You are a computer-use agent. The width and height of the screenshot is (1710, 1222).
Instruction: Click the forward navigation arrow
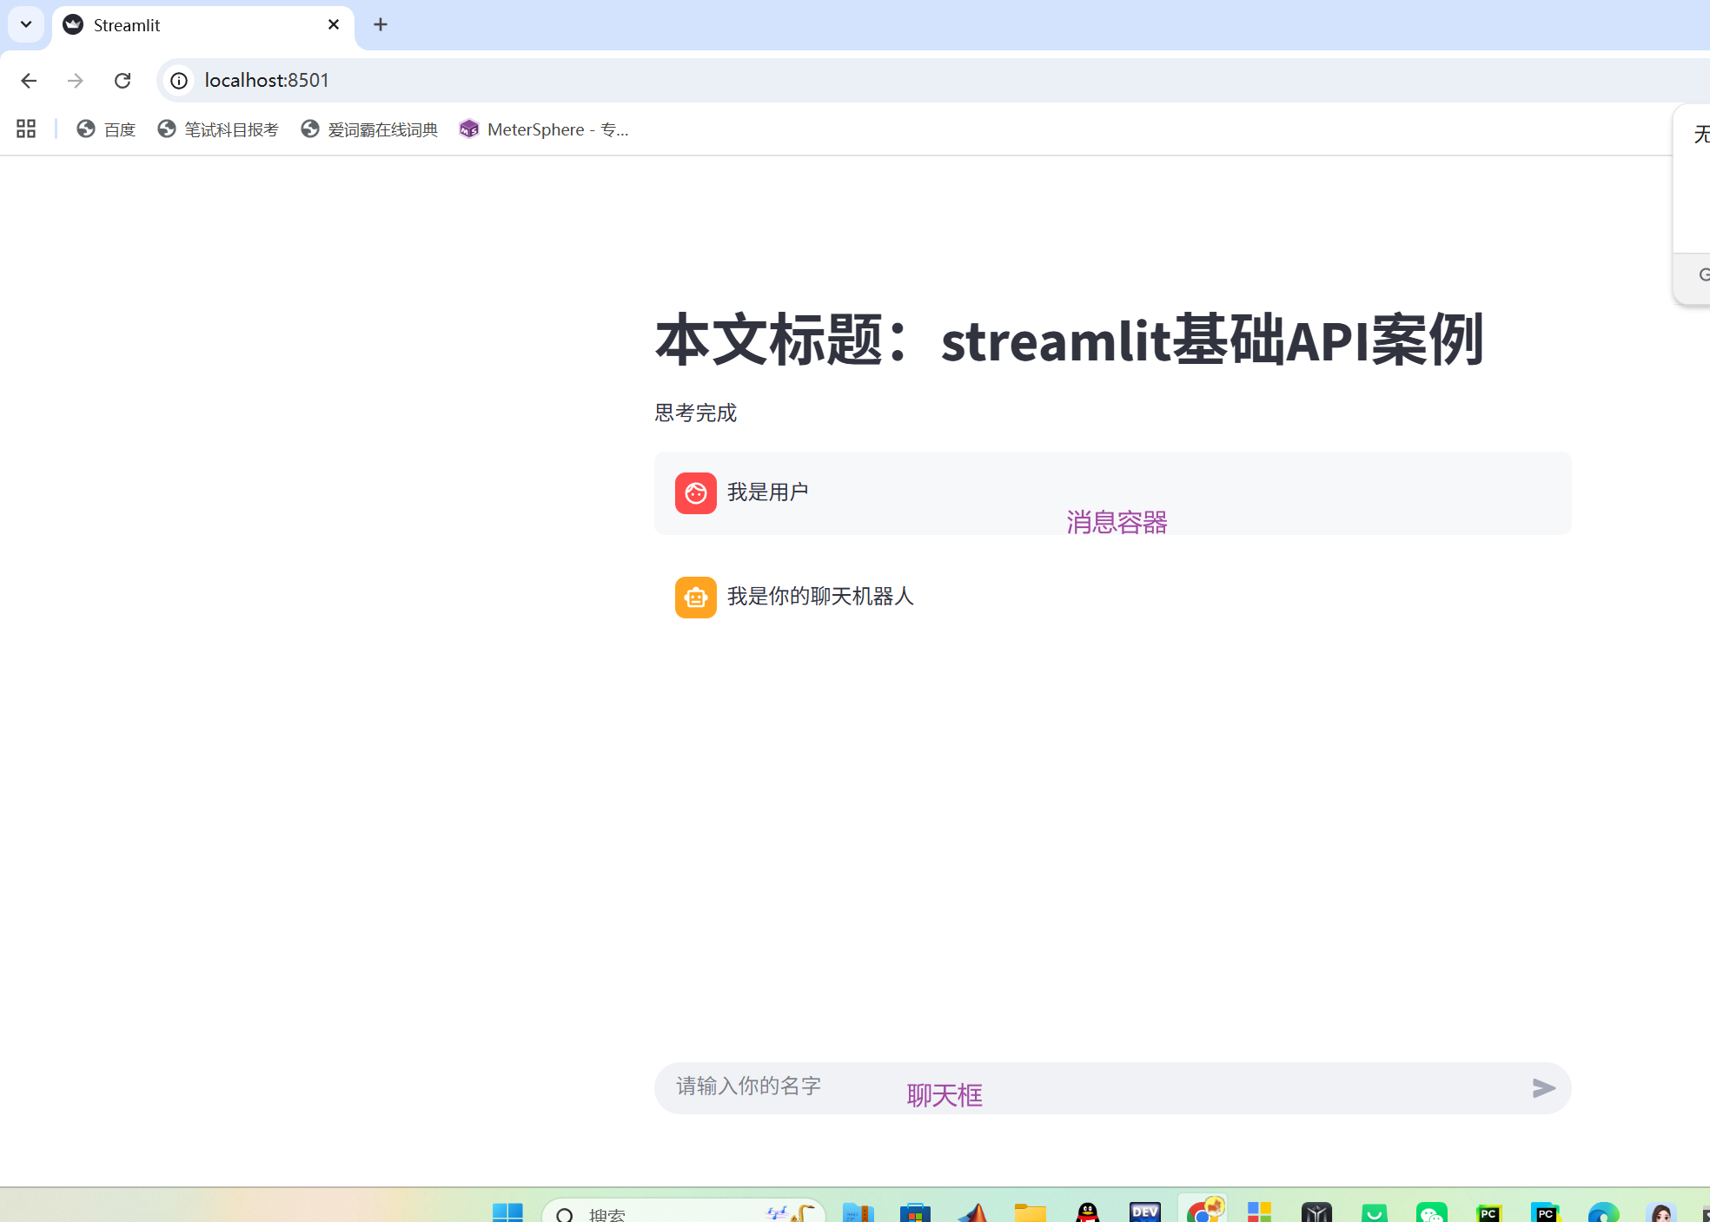pos(76,81)
